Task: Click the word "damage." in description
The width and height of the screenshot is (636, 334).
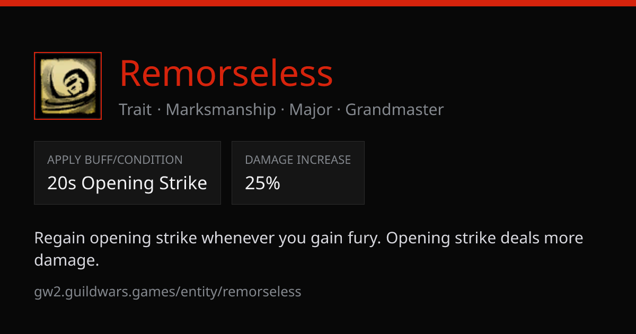Action: [67, 260]
